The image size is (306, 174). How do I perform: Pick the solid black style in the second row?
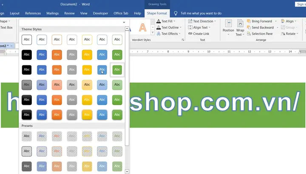pos(26,55)
